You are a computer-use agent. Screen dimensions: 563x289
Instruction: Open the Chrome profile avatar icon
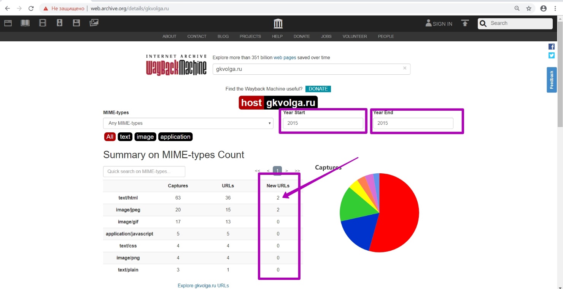pyautogui.click(x=543, y=8)
